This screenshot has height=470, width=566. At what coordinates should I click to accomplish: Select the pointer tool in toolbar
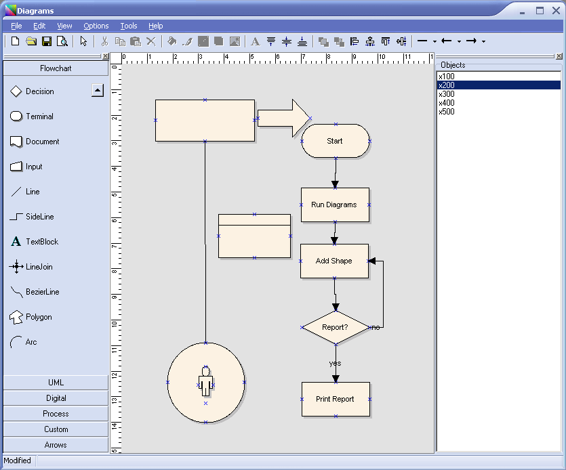coord(83,41)
